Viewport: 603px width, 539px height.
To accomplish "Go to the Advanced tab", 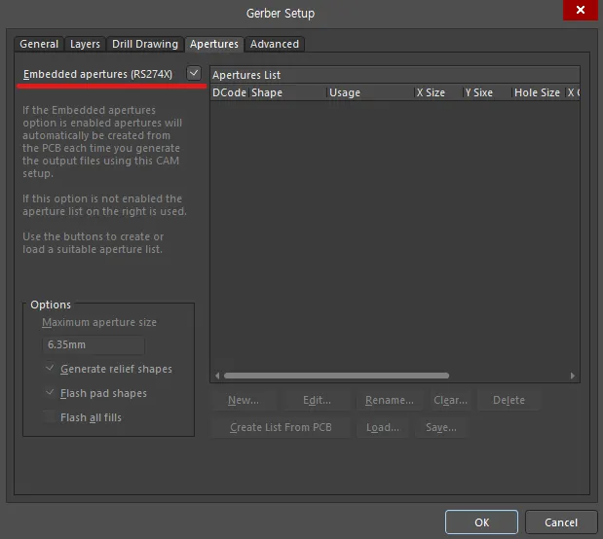I will 275,44.
